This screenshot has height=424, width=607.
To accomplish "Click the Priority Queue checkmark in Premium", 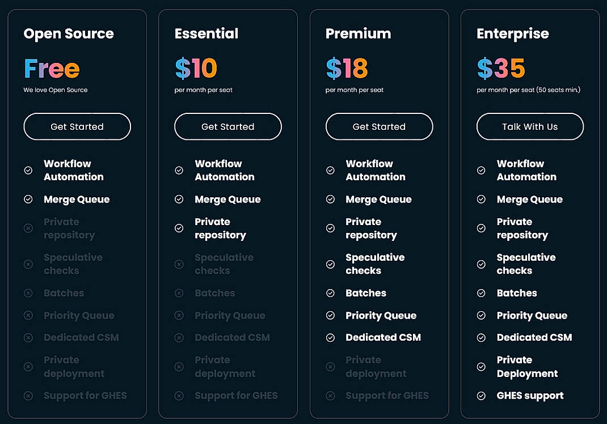I will (330, 316).
